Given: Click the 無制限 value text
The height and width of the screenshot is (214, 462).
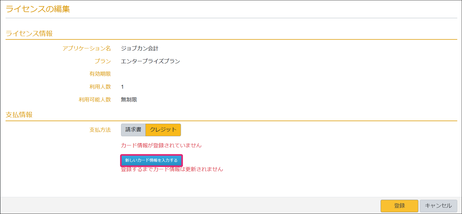Looking at the screenshot, I should point(129,100).
